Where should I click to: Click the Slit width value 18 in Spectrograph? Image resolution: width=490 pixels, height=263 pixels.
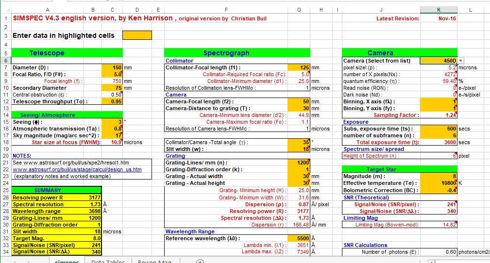[x=299, y=149]
